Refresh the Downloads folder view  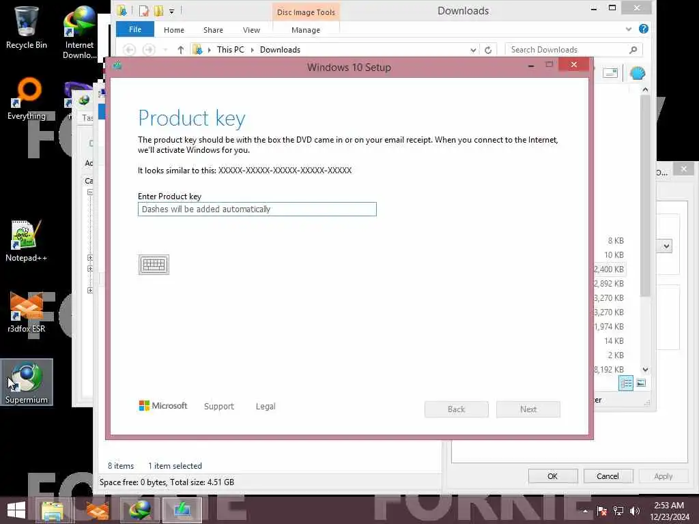tap(488, 50)
